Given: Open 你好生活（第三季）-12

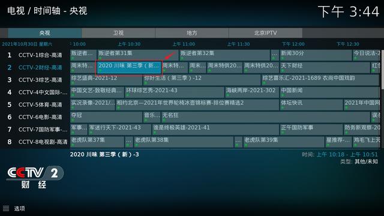Looking at the screenshot, I should tap(202, 80).
